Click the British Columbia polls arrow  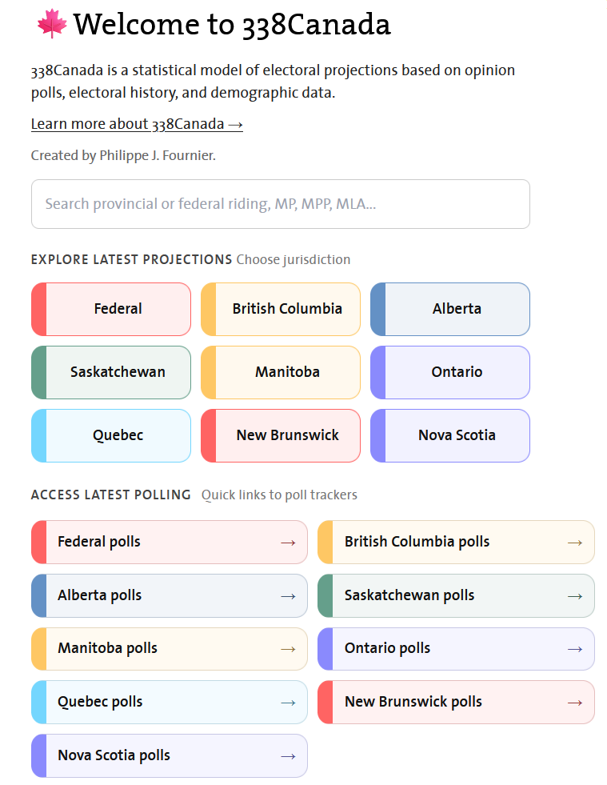click(x=575, y=543)
